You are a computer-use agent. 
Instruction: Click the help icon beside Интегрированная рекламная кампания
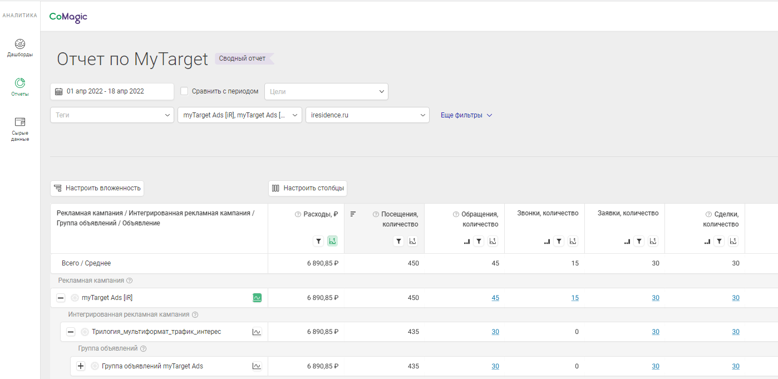pos(195,314)
